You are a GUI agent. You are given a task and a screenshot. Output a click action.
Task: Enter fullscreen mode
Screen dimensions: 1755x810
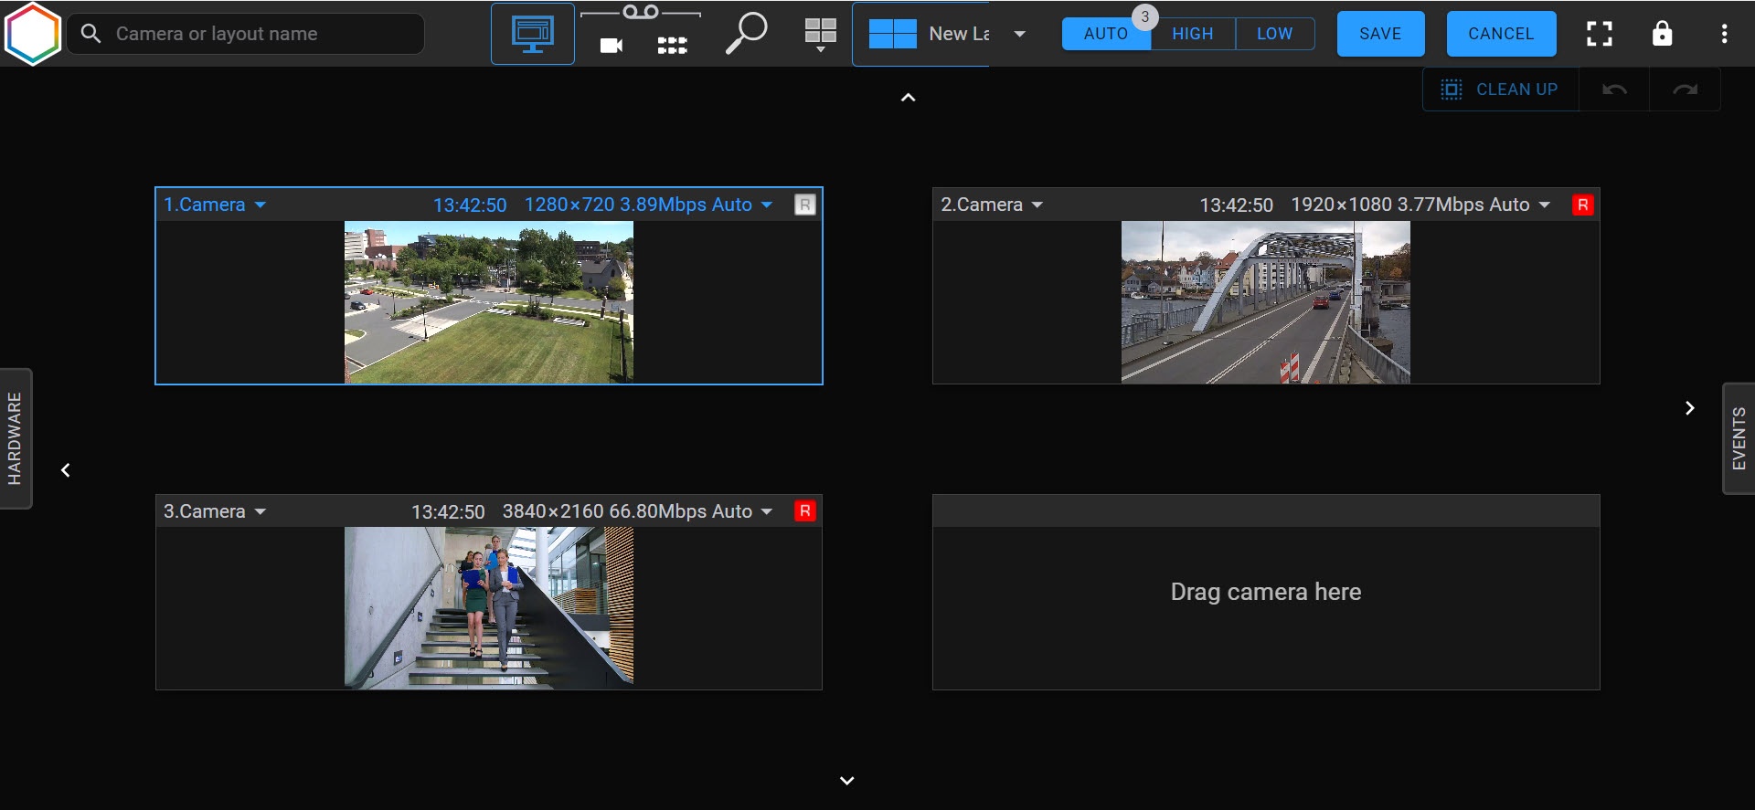pyautogui.click(x=1599, y=34)
